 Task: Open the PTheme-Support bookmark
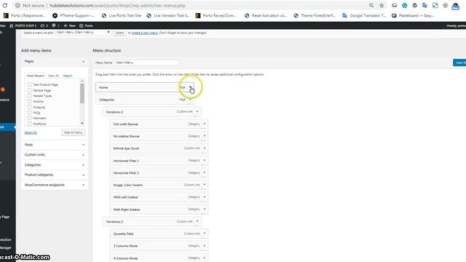click(x=74, y=15)
